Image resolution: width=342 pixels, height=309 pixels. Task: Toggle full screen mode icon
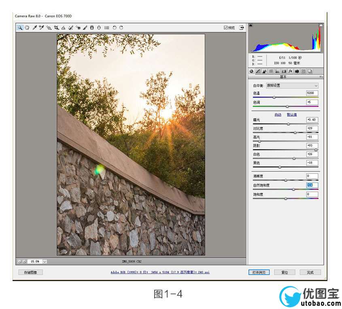pyautogui.click(x=241, y=28)
